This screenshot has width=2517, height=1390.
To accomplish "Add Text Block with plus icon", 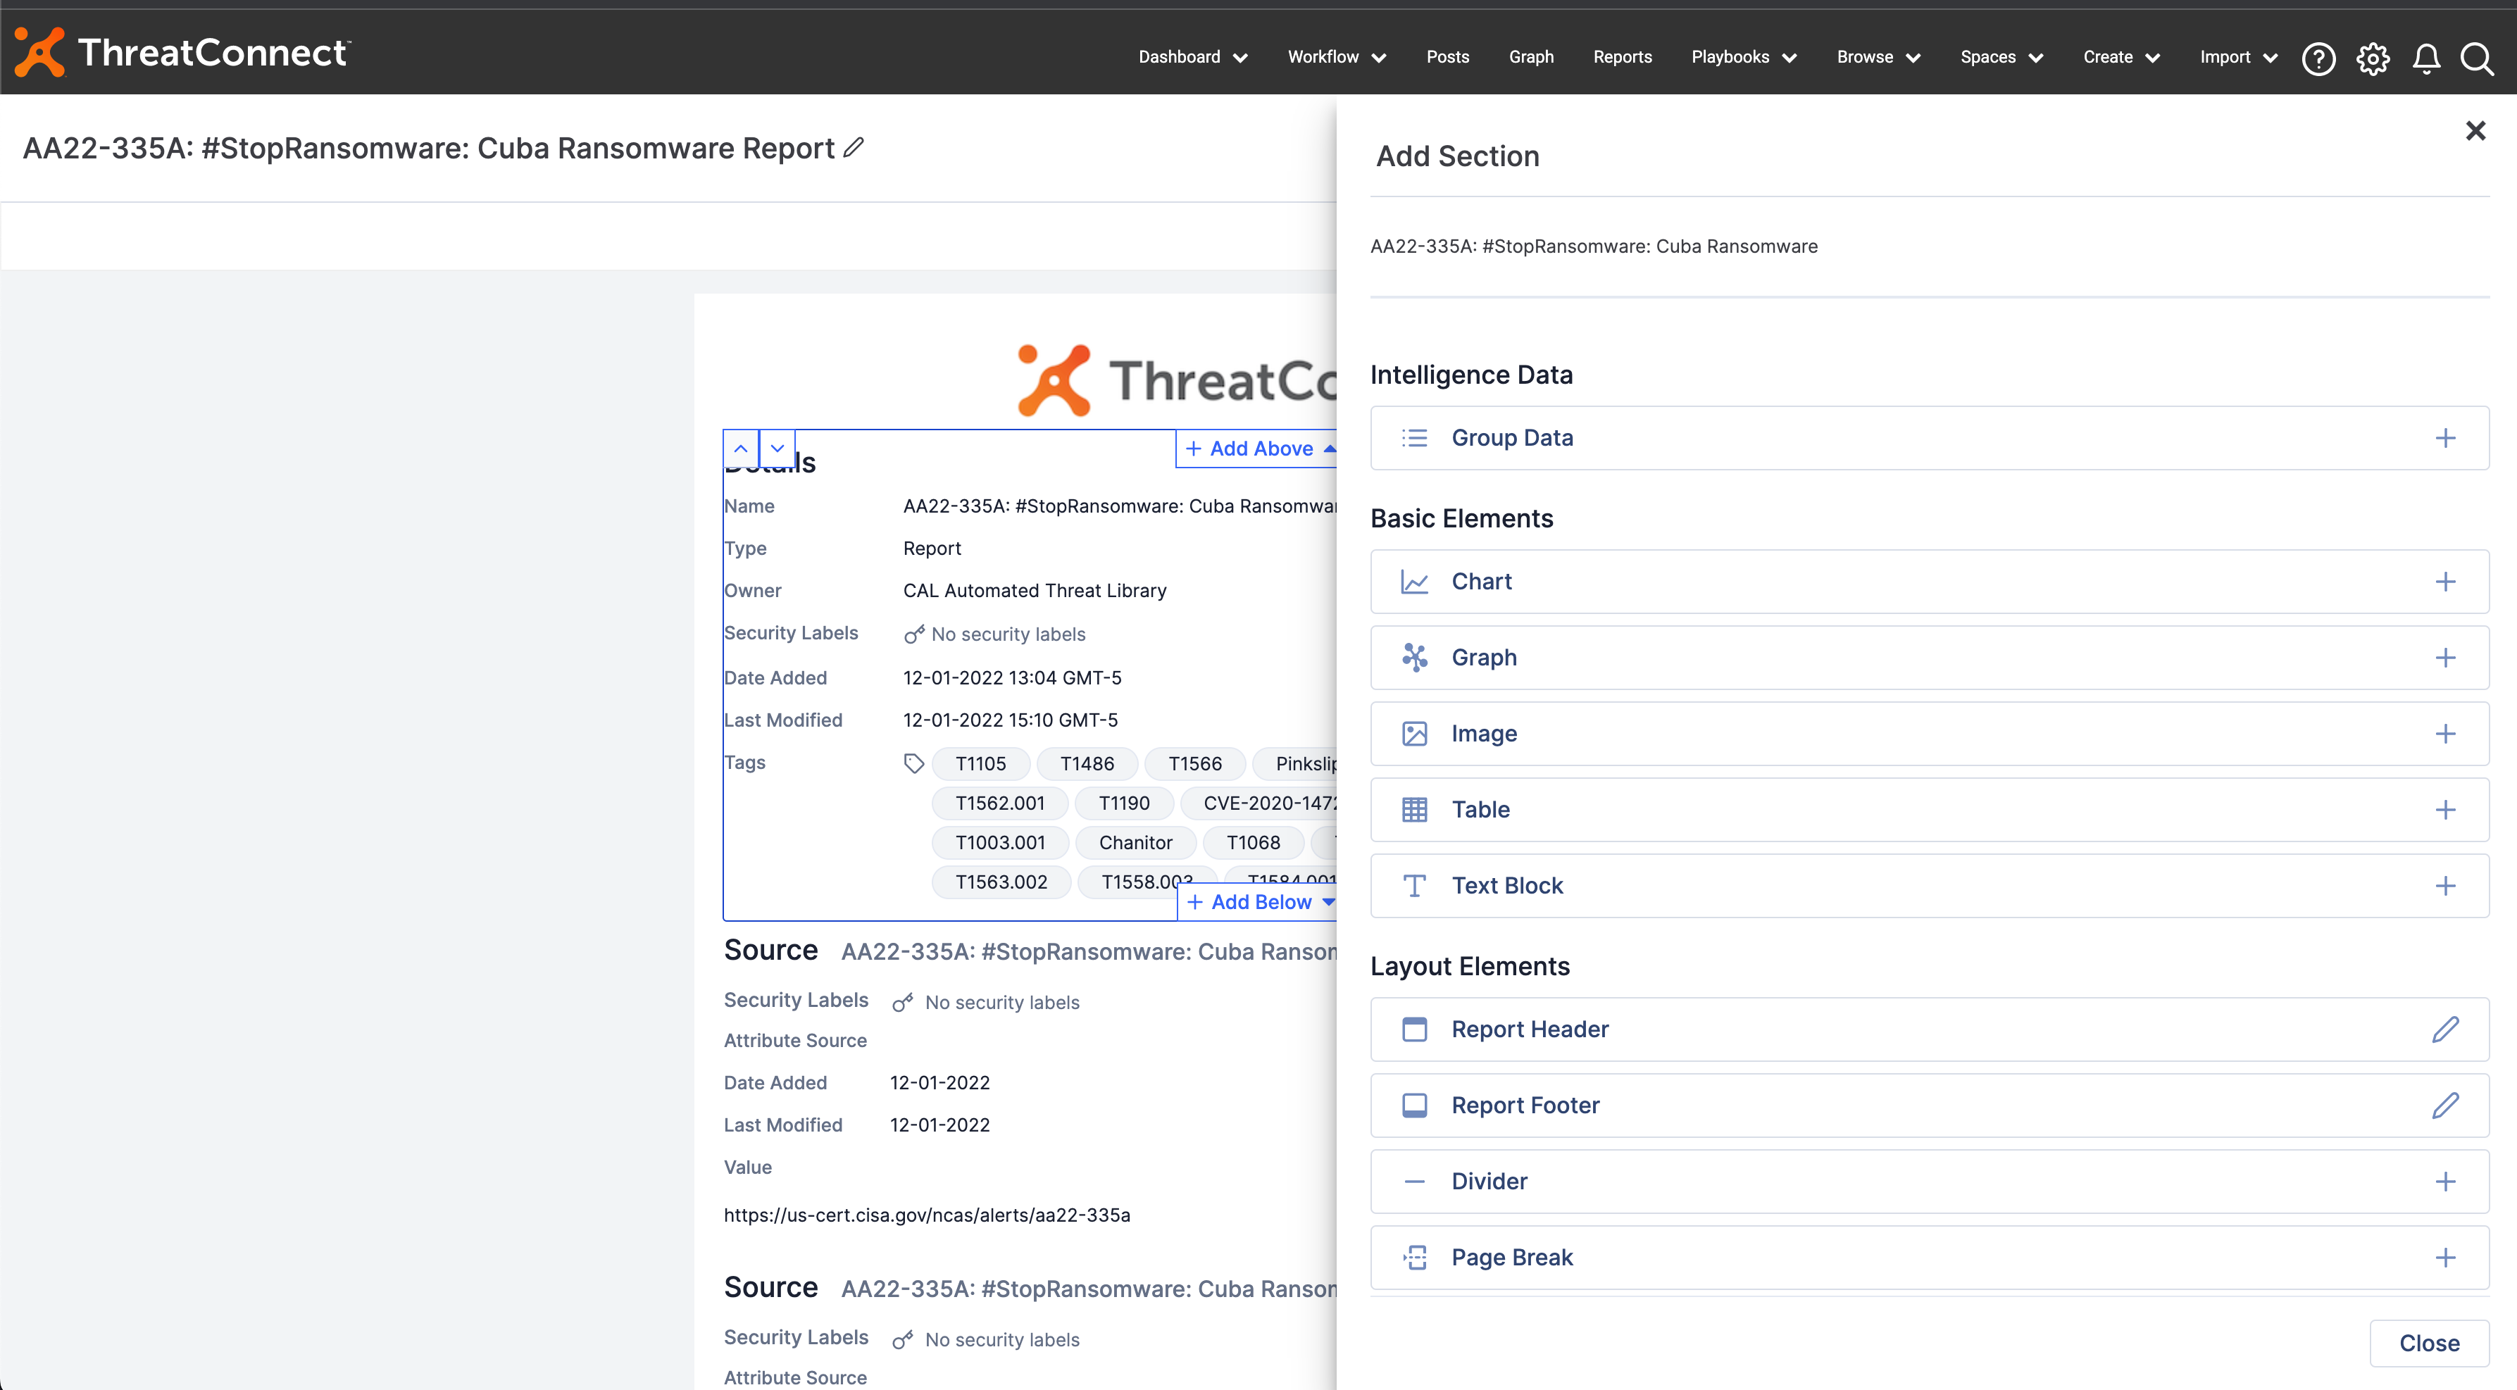I will (x=2444, y=886).
